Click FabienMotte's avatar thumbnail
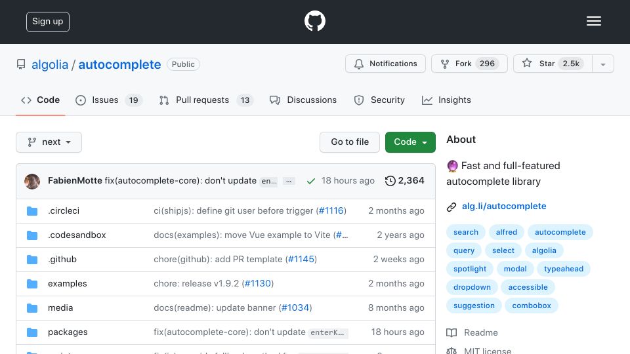Viewport: 630px width, 354px height. click(32, 181)
